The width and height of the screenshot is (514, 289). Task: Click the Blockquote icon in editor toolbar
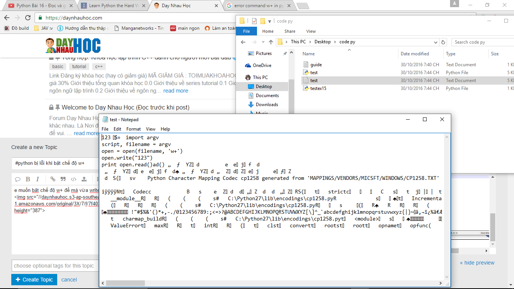[x=63, y=179]
